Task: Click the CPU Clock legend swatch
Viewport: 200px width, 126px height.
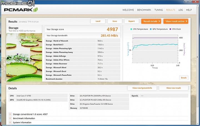Action: point(170,29)
